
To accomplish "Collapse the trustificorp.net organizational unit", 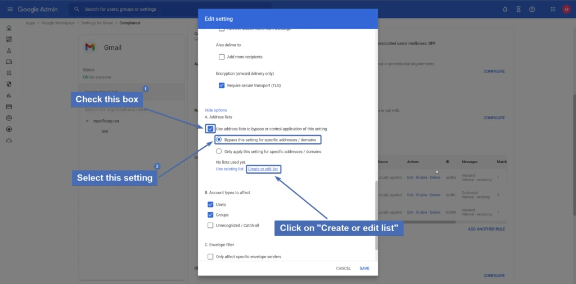I will (x=87, y=121).
